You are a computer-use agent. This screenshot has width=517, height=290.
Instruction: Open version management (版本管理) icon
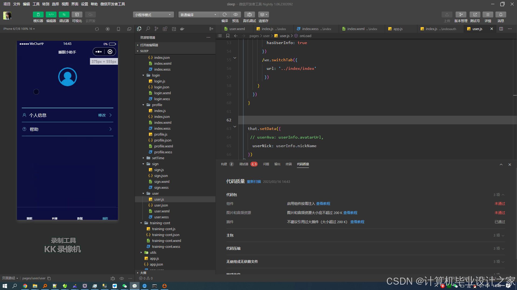(x=461, y=15)
